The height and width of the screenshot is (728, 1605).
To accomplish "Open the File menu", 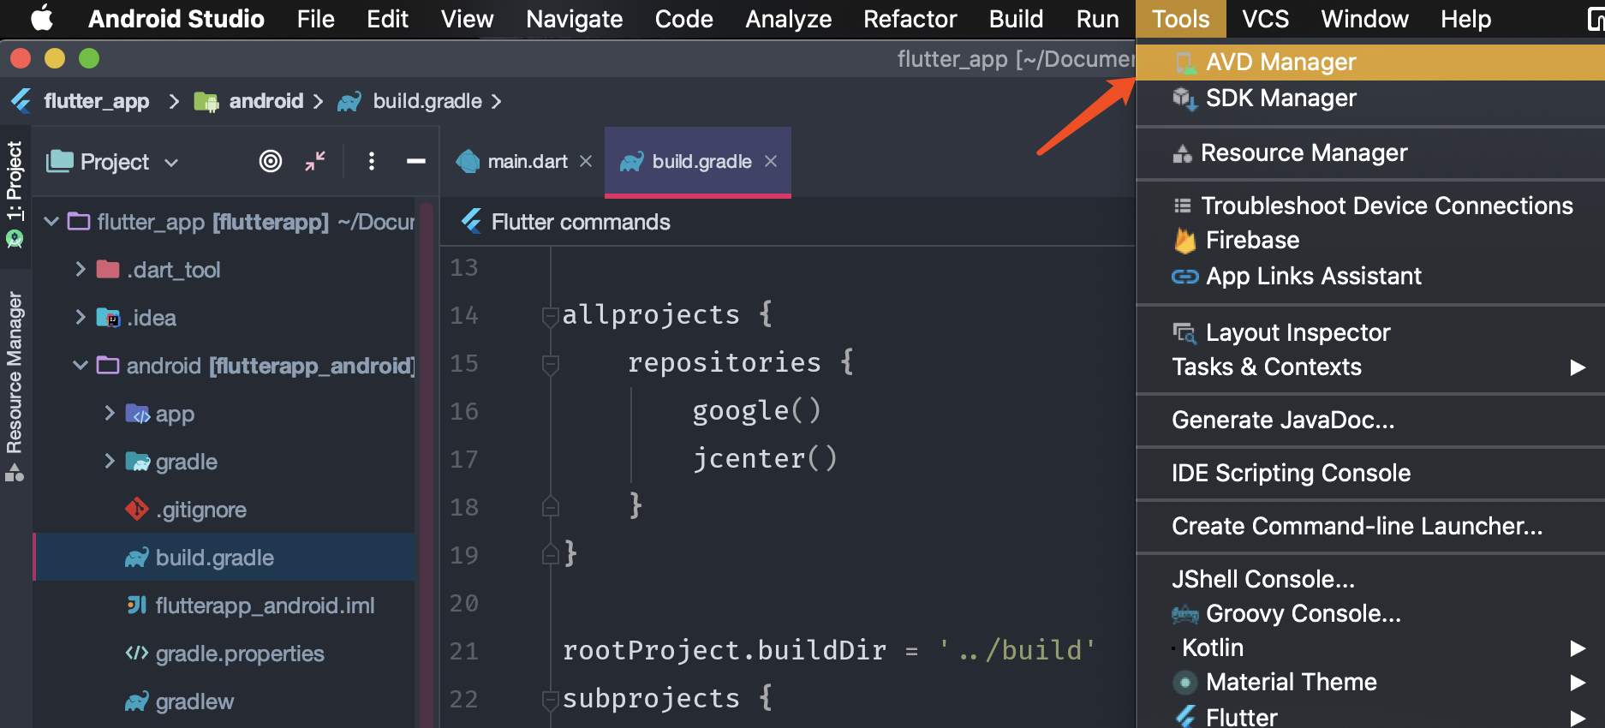I will (315, 19).
